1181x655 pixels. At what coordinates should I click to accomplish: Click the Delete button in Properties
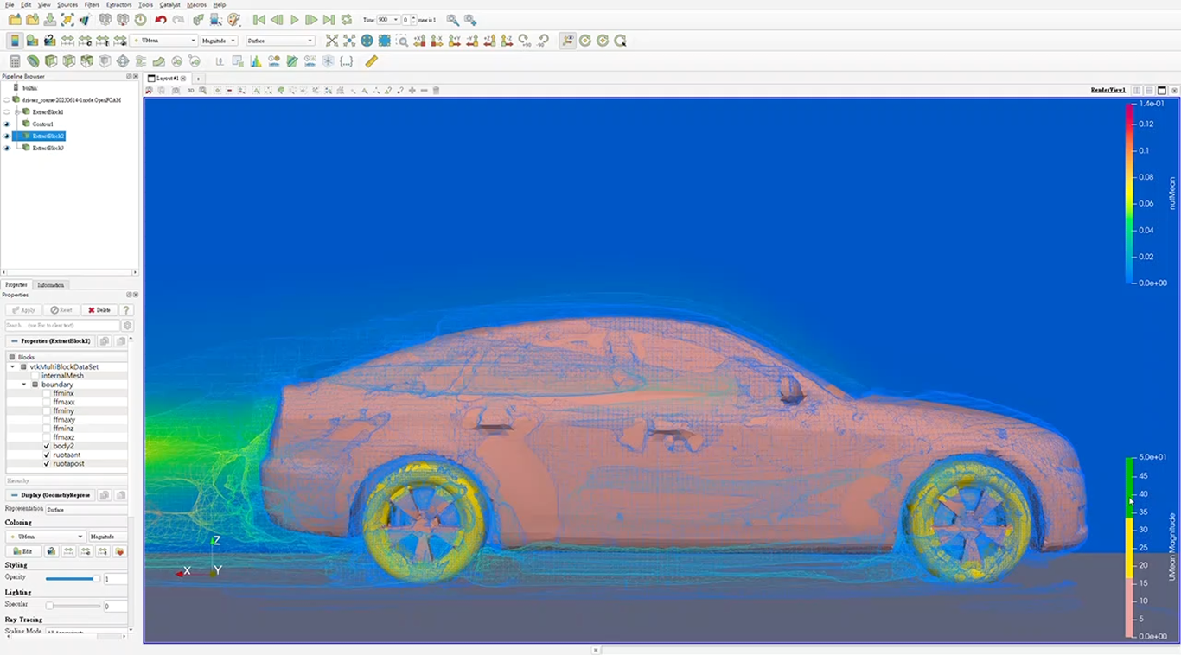(x=99, y=310)
